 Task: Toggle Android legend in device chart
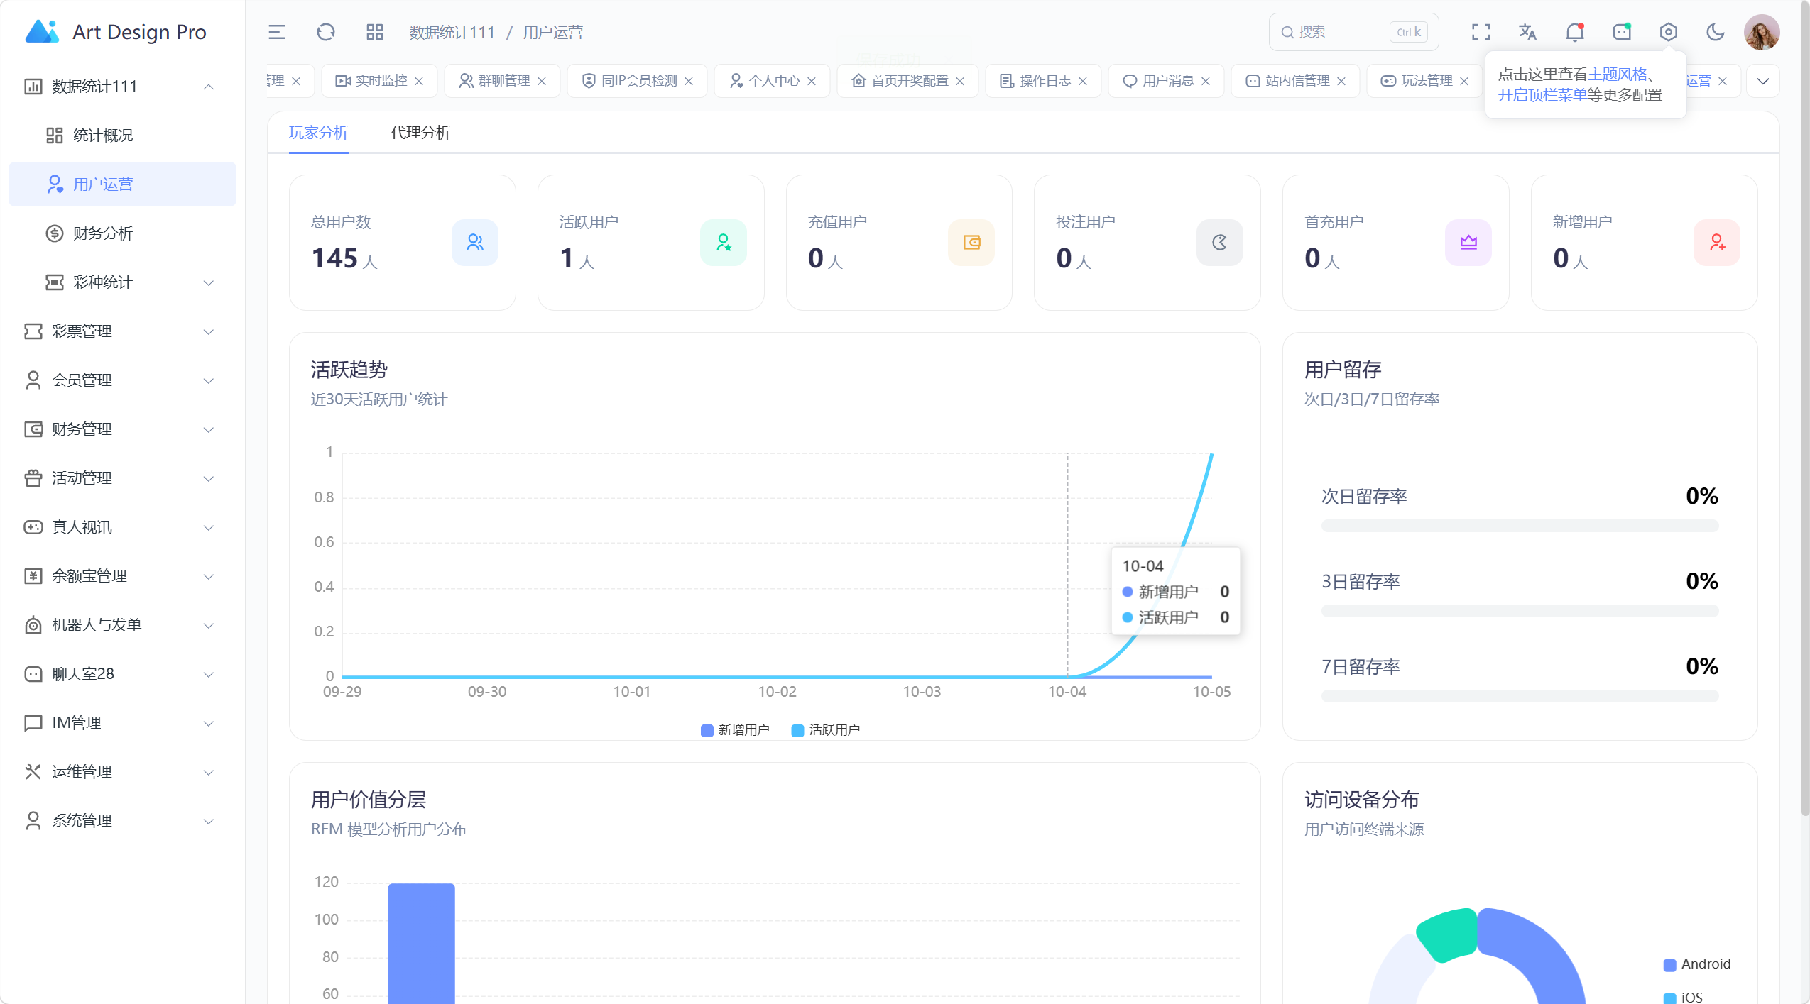1697,964
